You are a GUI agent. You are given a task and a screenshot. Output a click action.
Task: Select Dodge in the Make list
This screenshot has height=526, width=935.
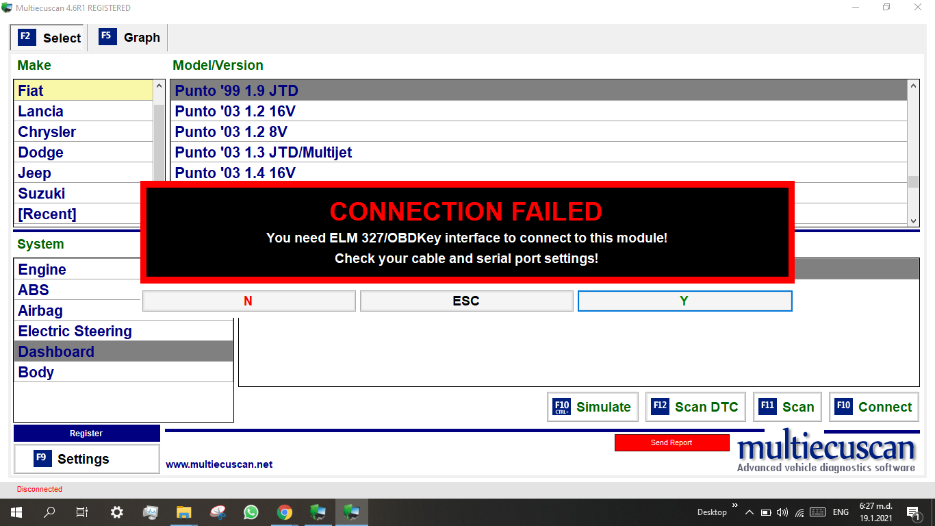click(x=84, y=152)
